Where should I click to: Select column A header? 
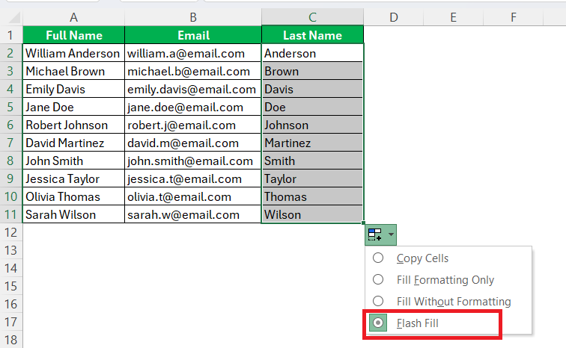pyautogui.click(x=73, y=17)
